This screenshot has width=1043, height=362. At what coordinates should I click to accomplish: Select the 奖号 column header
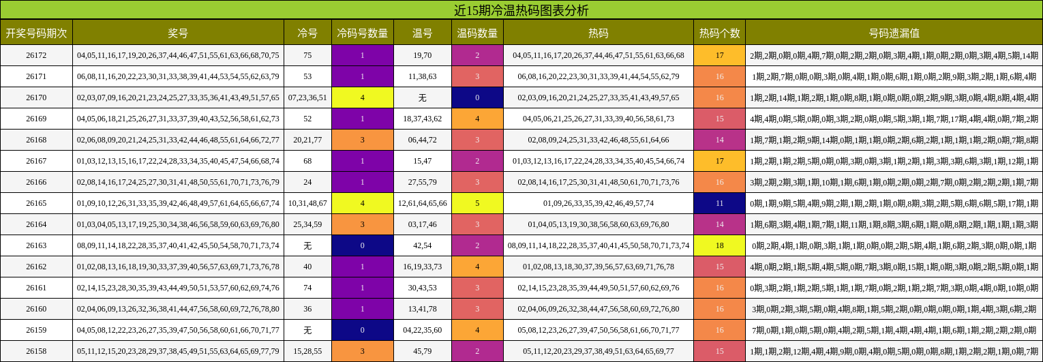(x=178, y=33)
